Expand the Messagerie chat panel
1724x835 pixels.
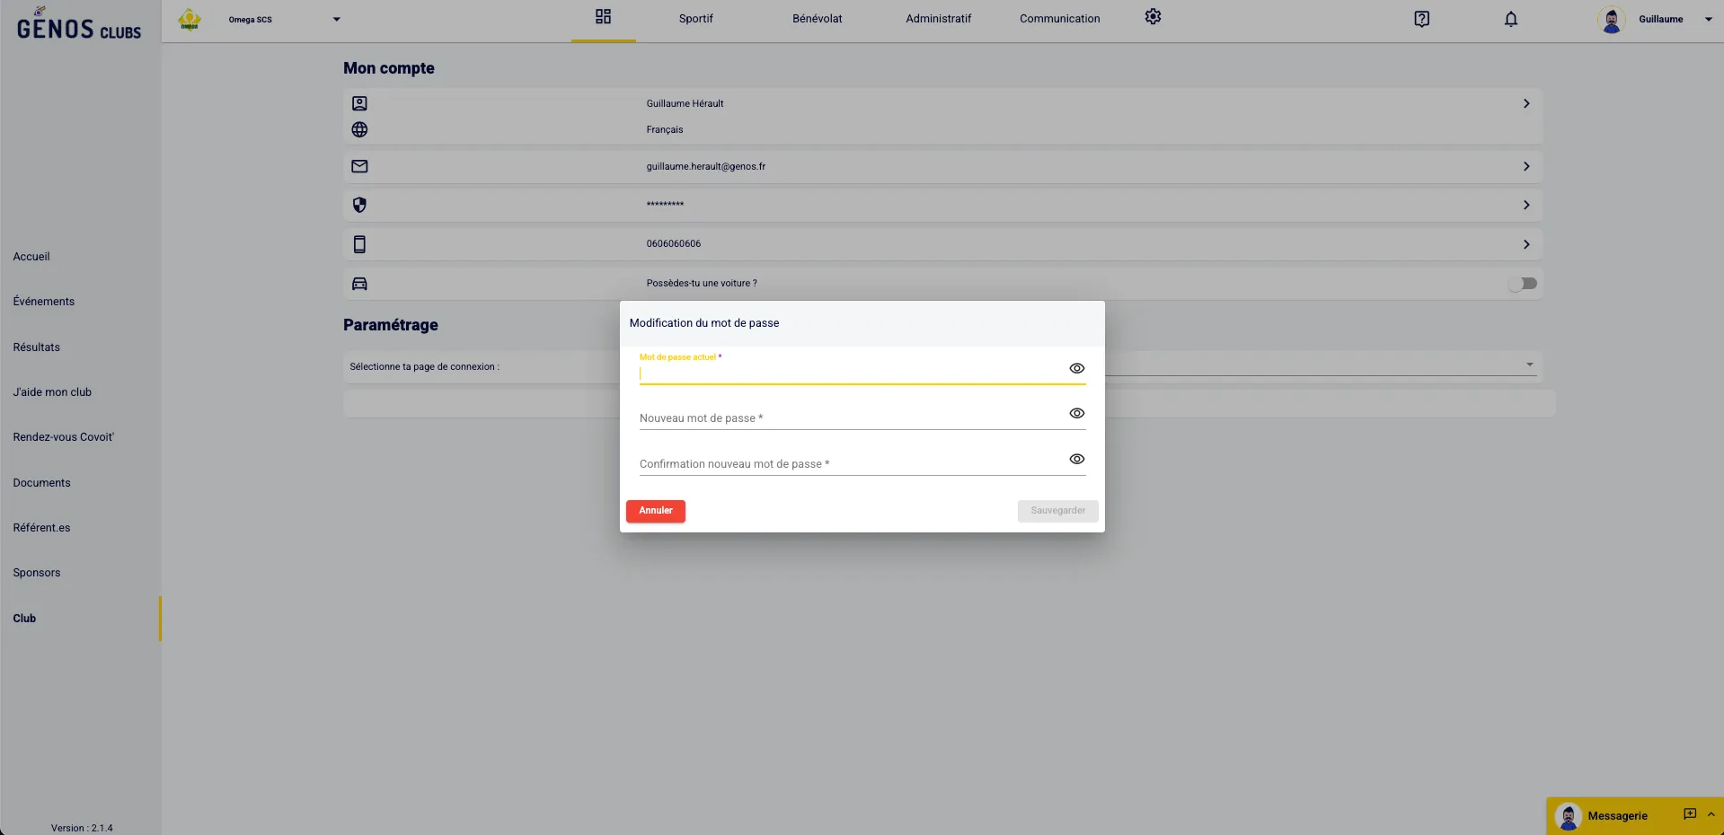tap(1711, 814)
